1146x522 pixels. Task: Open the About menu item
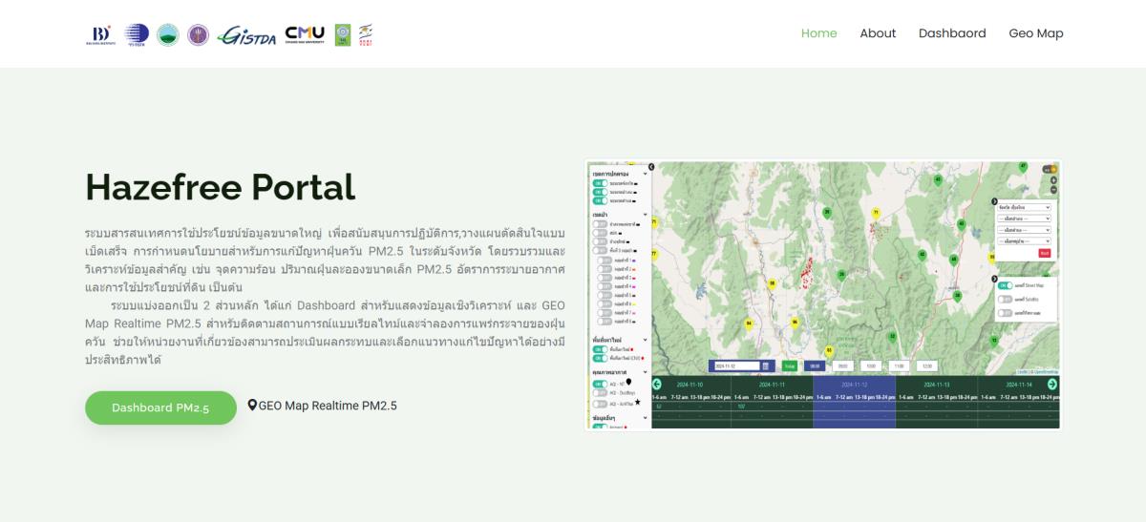(x=877, y=33)
